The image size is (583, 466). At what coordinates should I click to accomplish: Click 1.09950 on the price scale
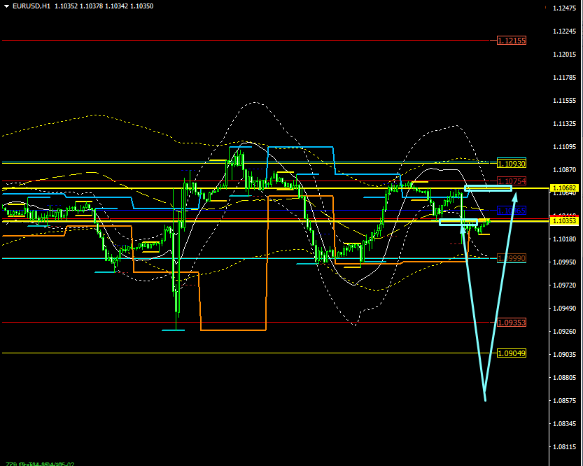click(x=564, y=262)
